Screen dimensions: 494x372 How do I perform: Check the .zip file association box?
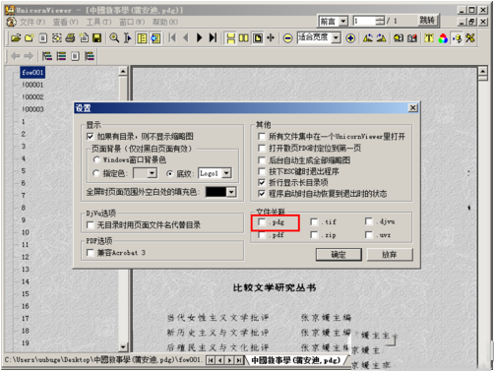coord(314,235)
